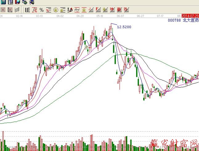Click the 赢家财富网 watermark text
The height and width of the screenshot is (151, 199).
(174, 143)
